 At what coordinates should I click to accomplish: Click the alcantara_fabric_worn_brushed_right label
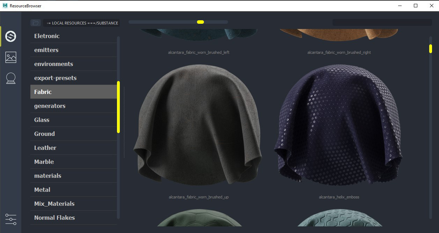(339, 52)
